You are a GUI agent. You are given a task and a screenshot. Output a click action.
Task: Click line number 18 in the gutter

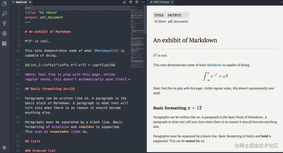18,98
